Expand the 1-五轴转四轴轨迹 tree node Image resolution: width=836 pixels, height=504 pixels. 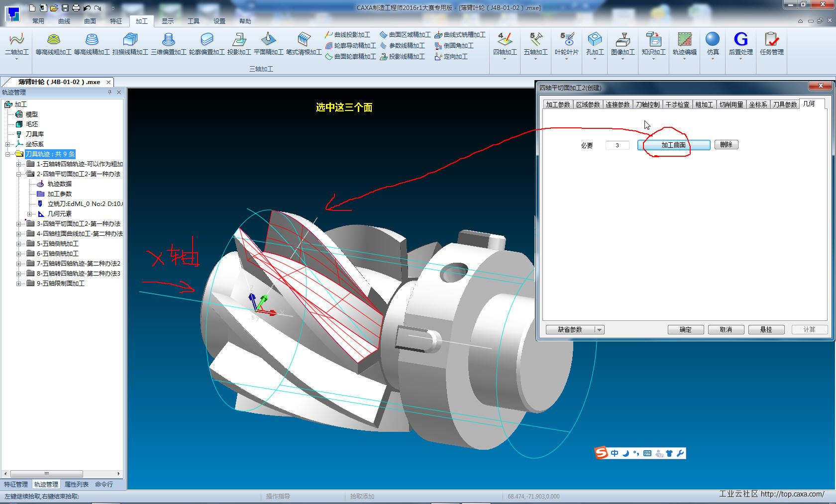click(18, 164)
